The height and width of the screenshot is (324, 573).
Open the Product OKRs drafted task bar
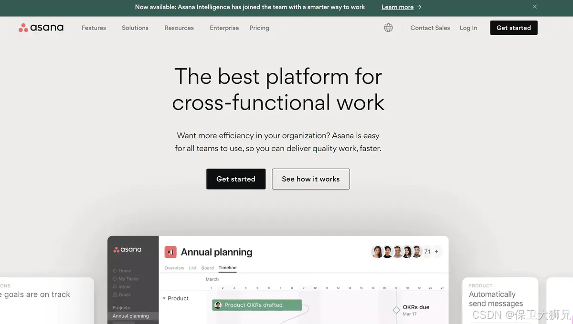[257, 305]
